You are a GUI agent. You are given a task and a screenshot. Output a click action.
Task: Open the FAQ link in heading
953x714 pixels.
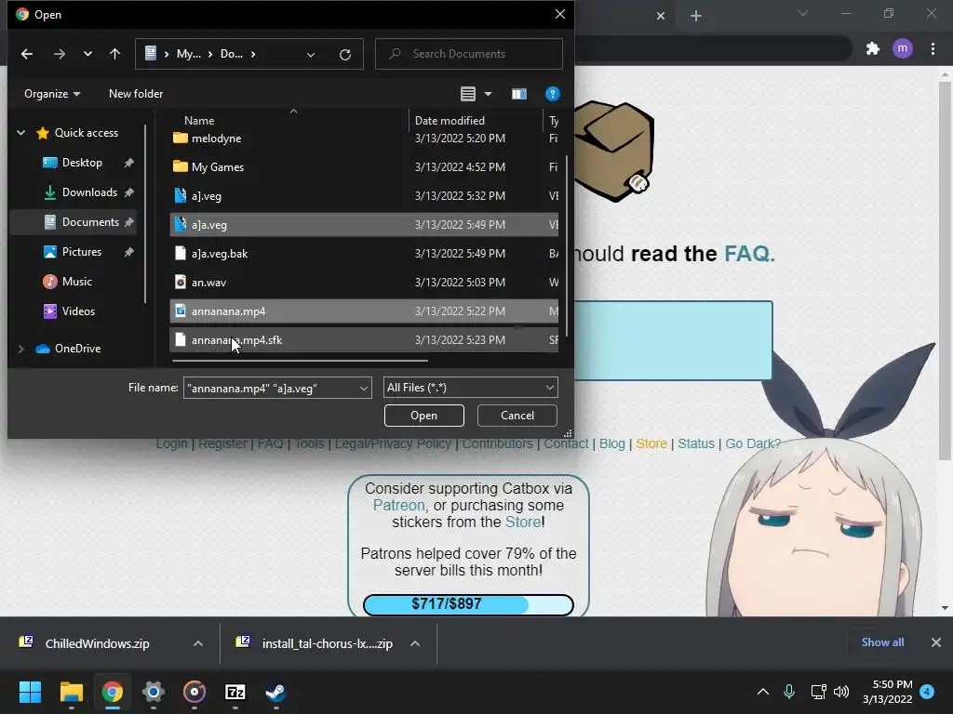click(749, 253)
